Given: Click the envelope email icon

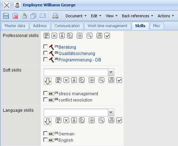Looking at the screenshot, I should [x=43, y=16].
